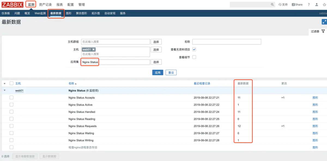Check the Nginx Status Requests row checkbox
Viewport: 327px width, 161px height.
[11, 126]
